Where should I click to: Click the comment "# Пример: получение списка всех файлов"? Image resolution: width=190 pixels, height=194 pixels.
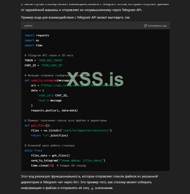click(x=66, y=120)
